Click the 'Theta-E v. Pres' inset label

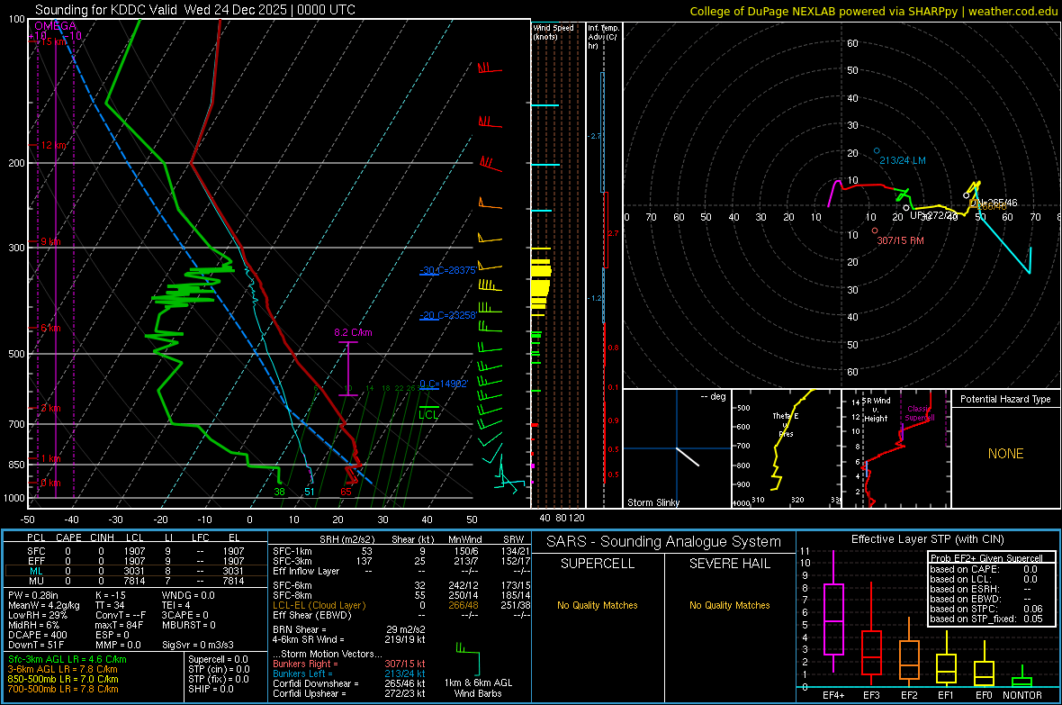pyautogui.click(x=786, y=424)
